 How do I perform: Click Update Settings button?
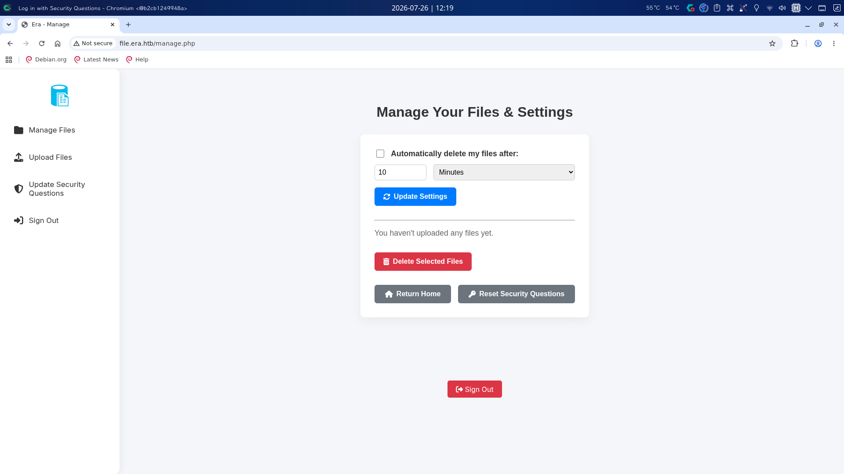(x=415, y=197)
